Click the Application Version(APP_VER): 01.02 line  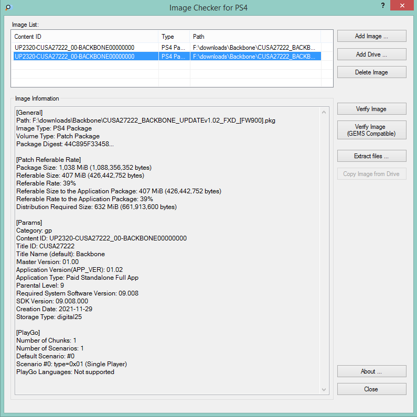point(69,270)
